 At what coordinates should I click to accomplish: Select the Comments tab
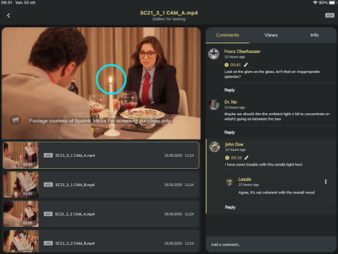pos(227,35)
